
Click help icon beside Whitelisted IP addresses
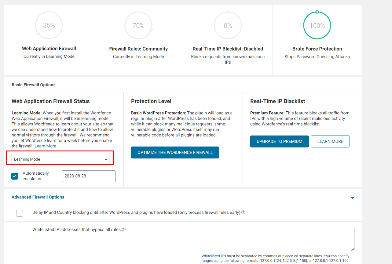pyautogui.click(x=124, y=229)
